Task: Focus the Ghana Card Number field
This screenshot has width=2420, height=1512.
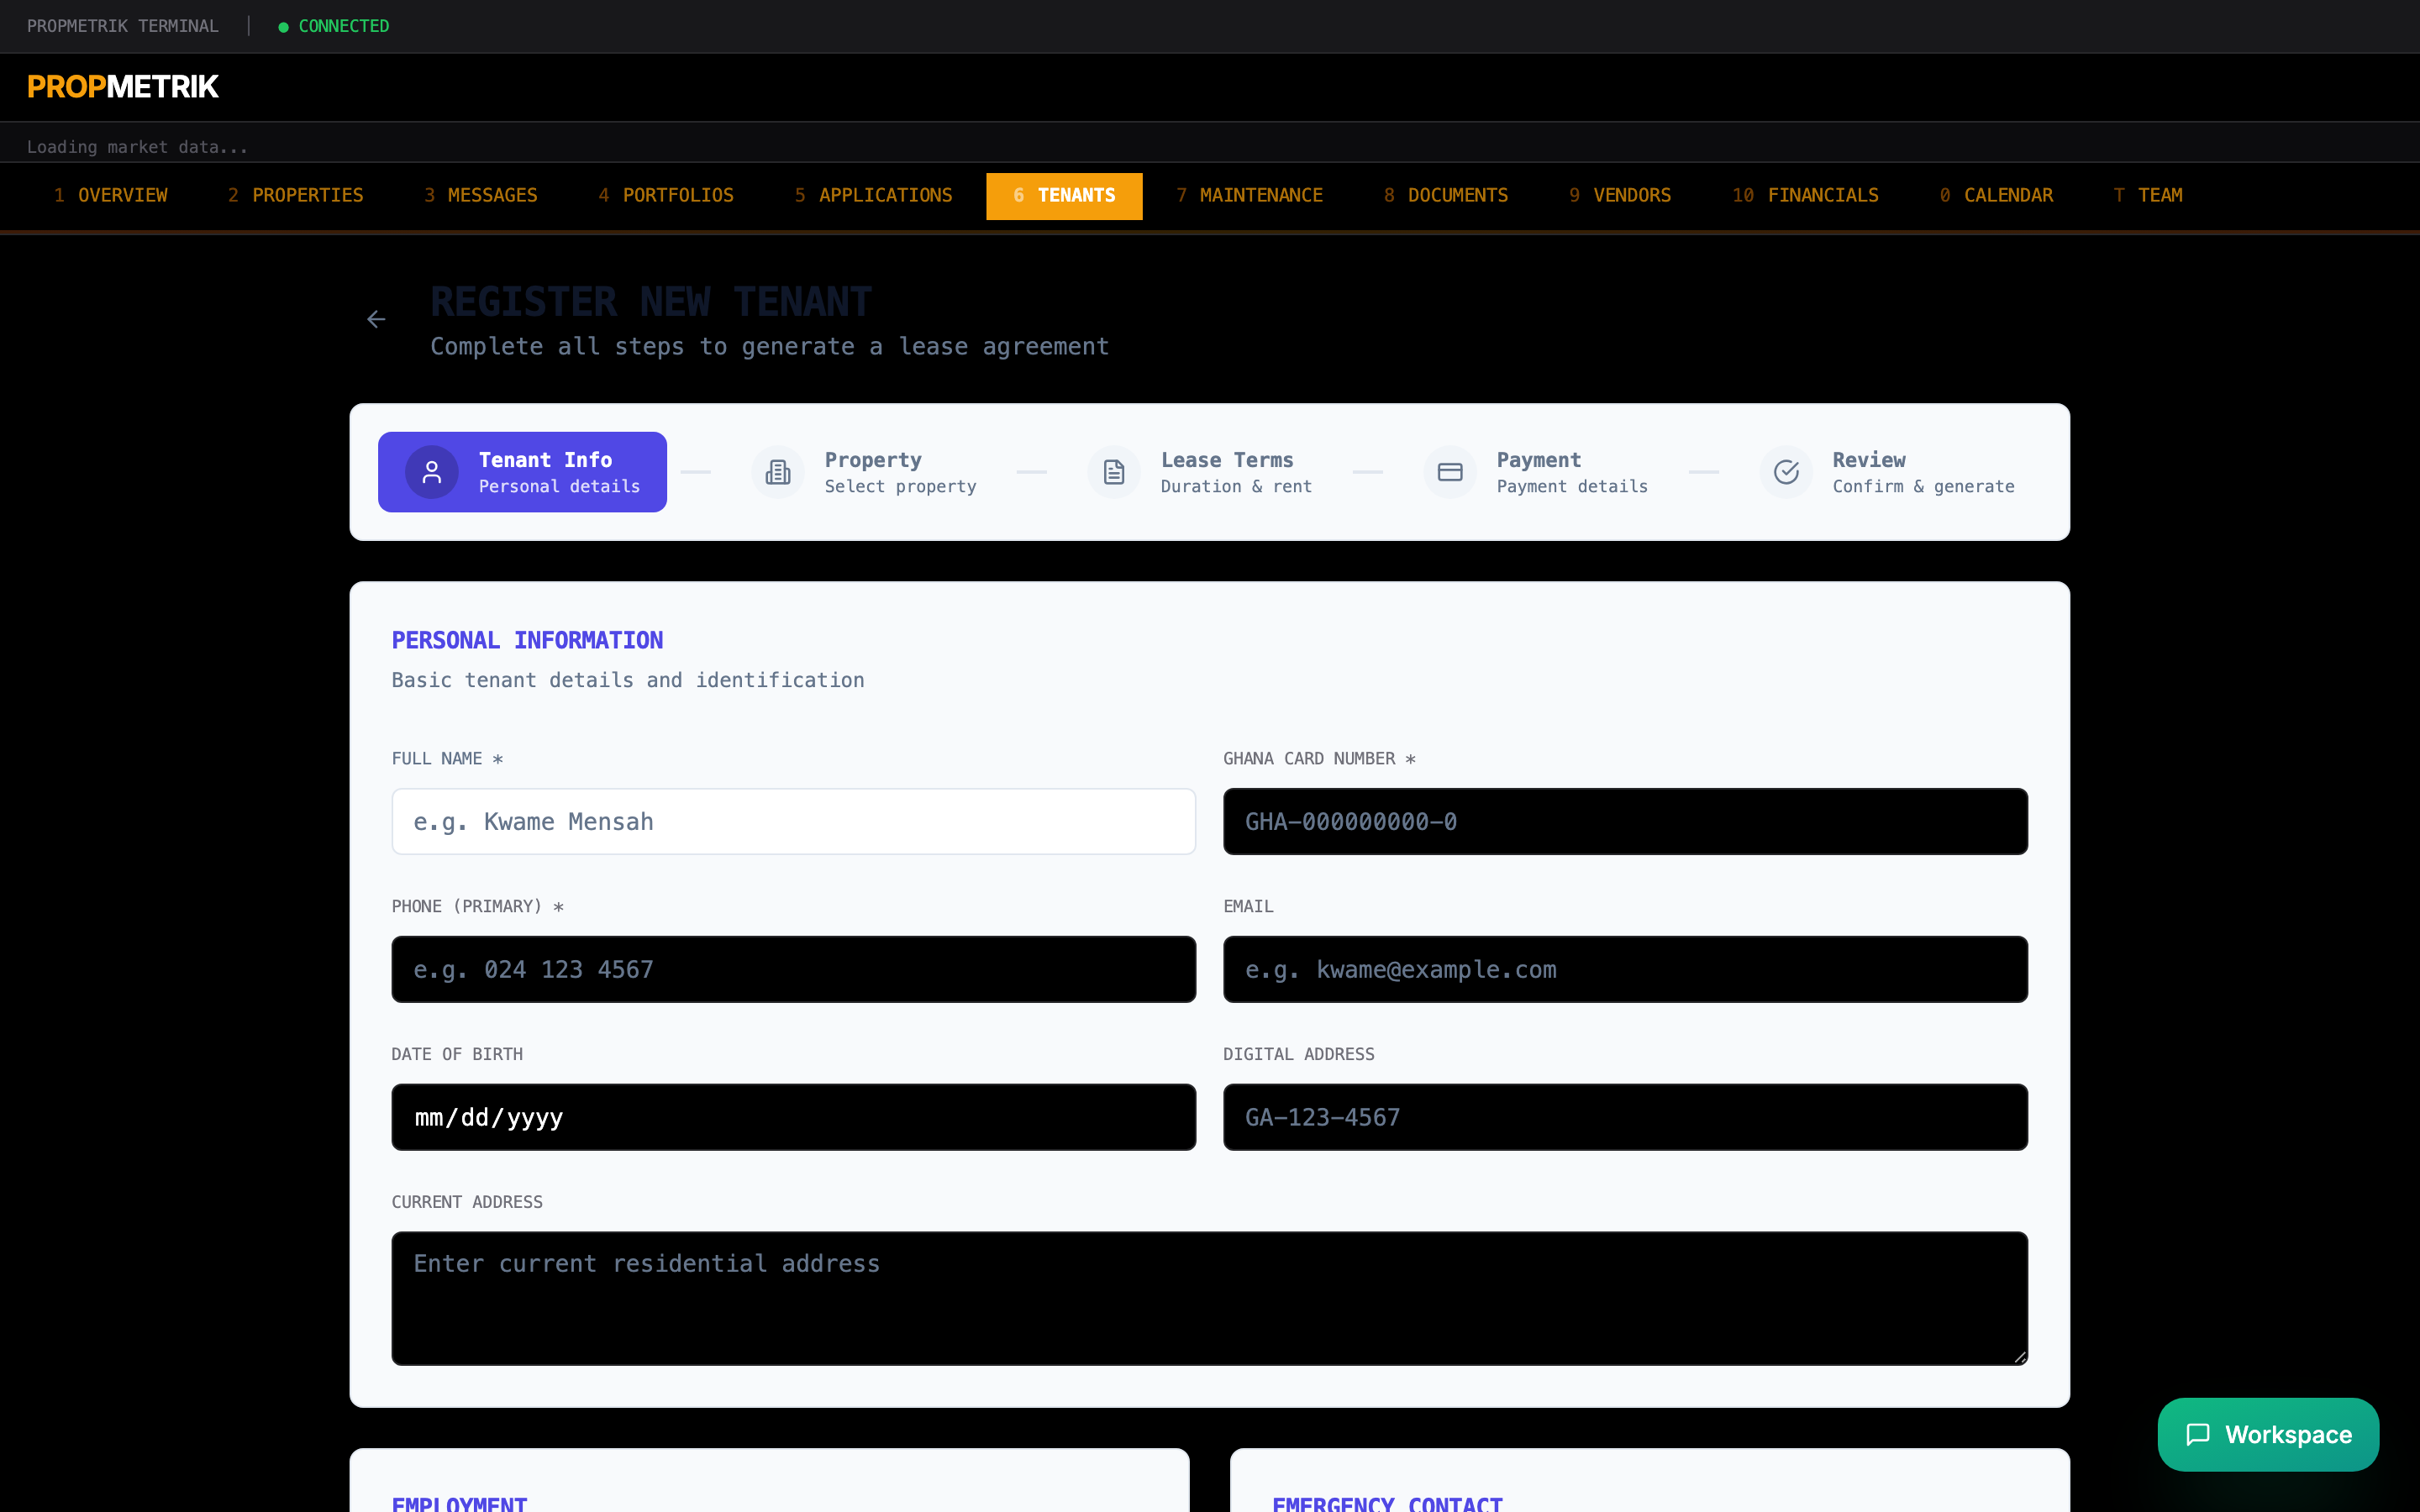Action: pos(1625,822)
